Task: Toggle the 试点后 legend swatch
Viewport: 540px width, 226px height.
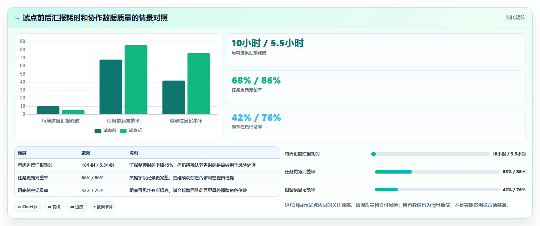Action: coord(123,131)
